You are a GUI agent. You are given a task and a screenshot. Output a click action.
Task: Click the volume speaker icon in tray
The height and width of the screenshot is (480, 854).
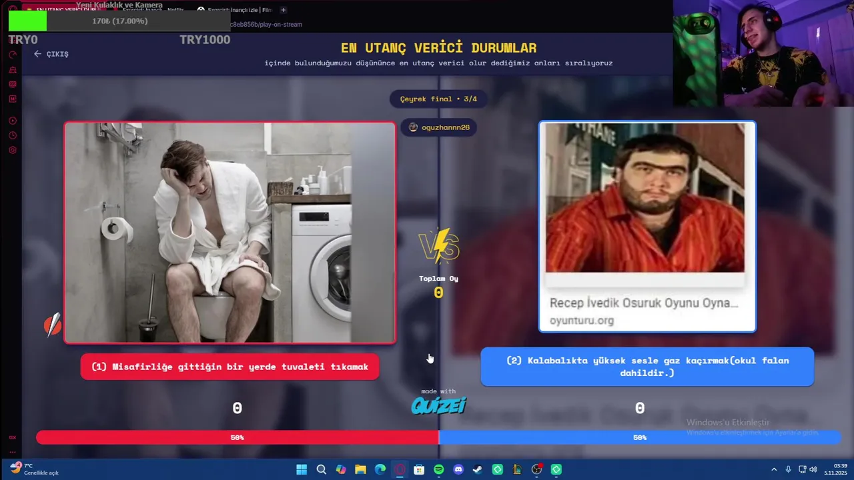[x=813, y=469]
